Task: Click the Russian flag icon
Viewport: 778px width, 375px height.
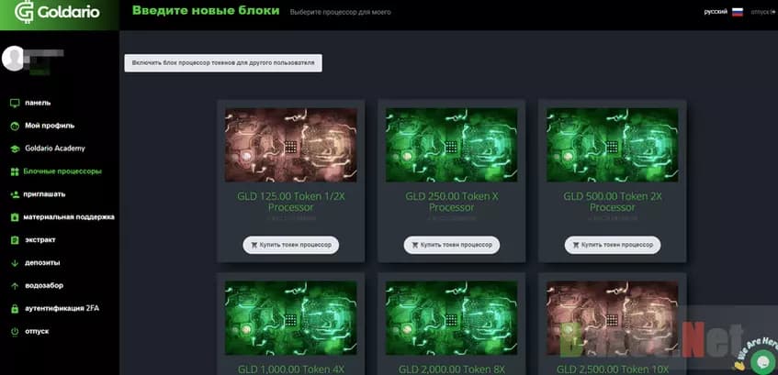Action: point(737,12)
